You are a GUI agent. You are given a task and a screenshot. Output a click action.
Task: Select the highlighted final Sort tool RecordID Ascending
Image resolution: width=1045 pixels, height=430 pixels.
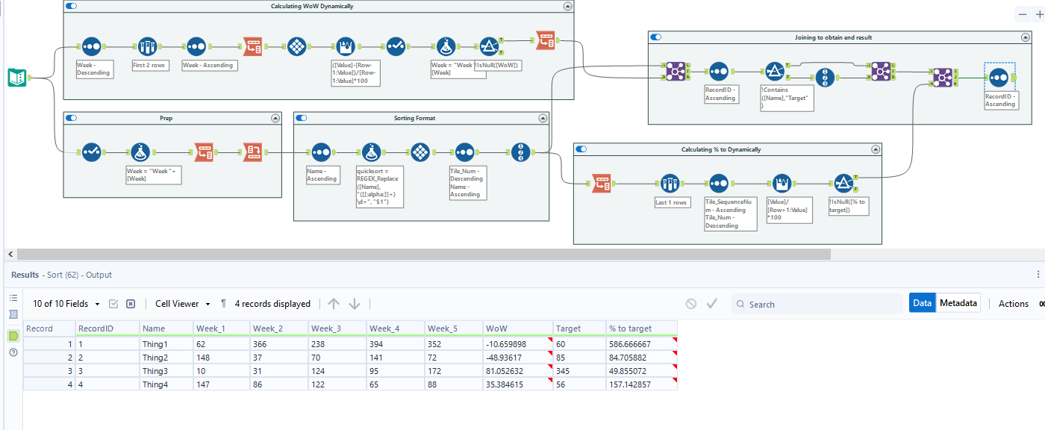coord(999,77)
